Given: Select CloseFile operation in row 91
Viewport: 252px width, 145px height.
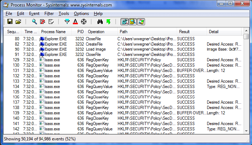Looking at the screenshot, I should point(93,55).
